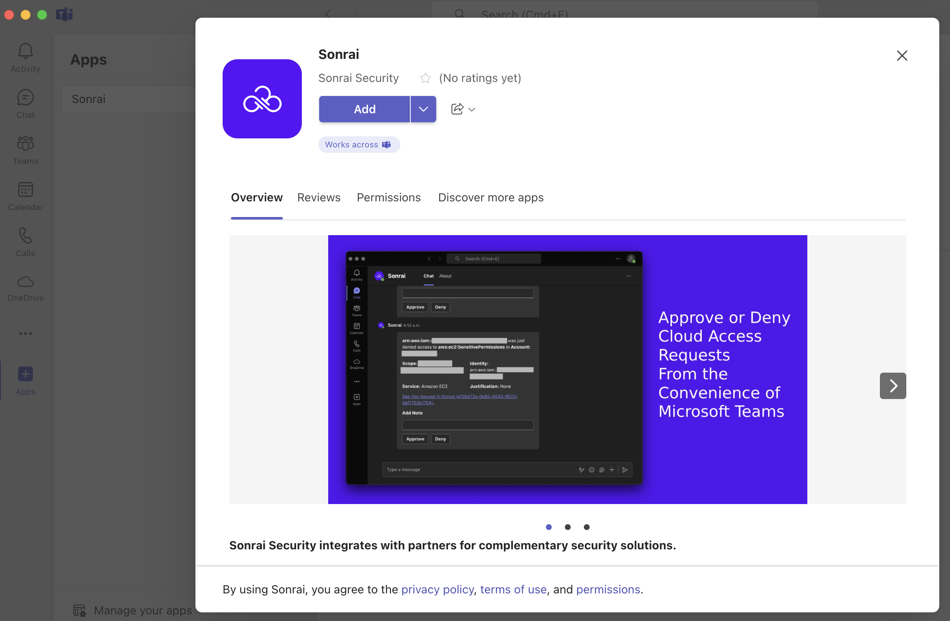
Task: Open the more apps ellipsis in sidebar
Action: 26,334
